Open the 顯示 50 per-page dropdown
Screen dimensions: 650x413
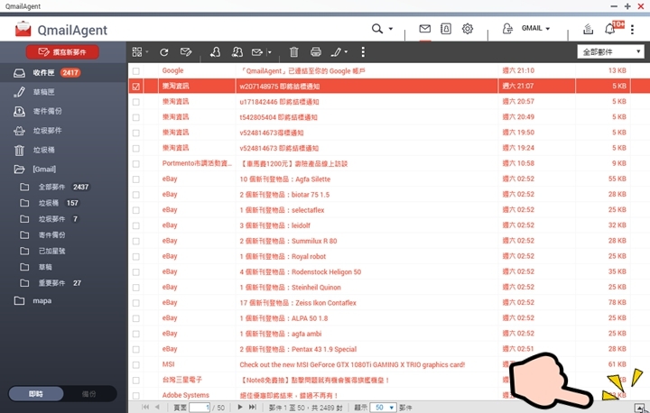click(384, 408)
